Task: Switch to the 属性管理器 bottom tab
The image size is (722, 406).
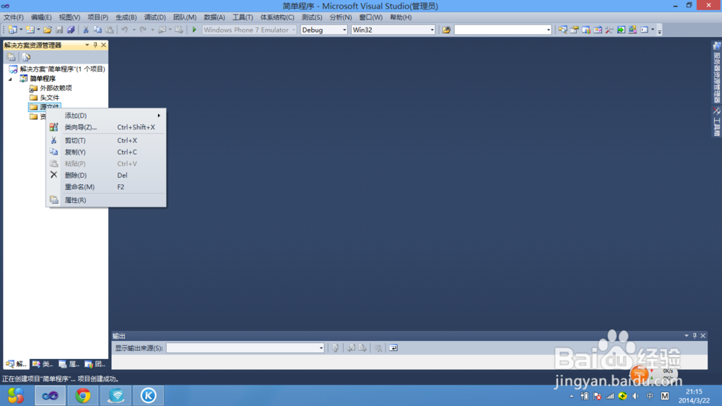Action: (69, 364)
